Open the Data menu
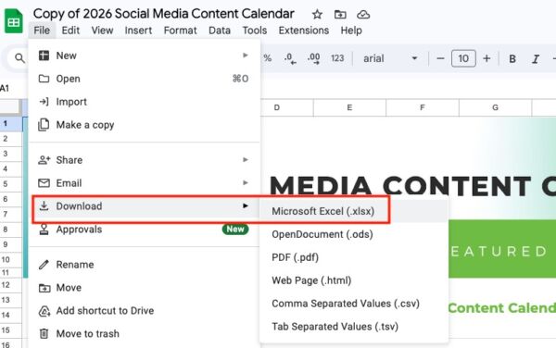Viewport: 556px width, 348px height. click(220, 31)
